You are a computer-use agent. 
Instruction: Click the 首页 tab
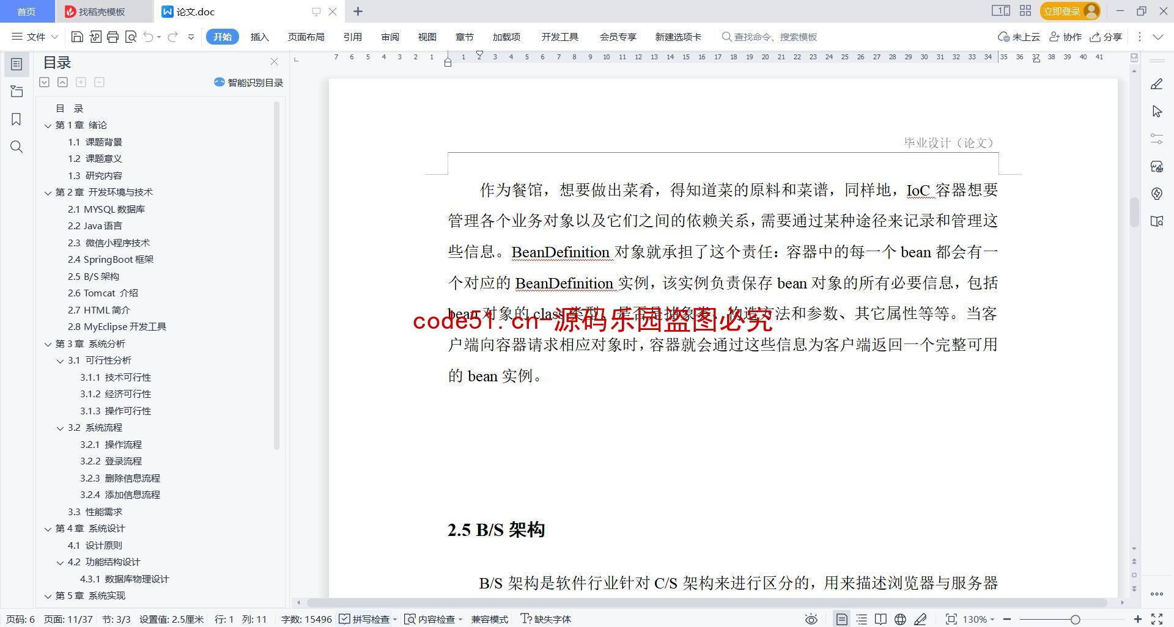tap(26, 12)
